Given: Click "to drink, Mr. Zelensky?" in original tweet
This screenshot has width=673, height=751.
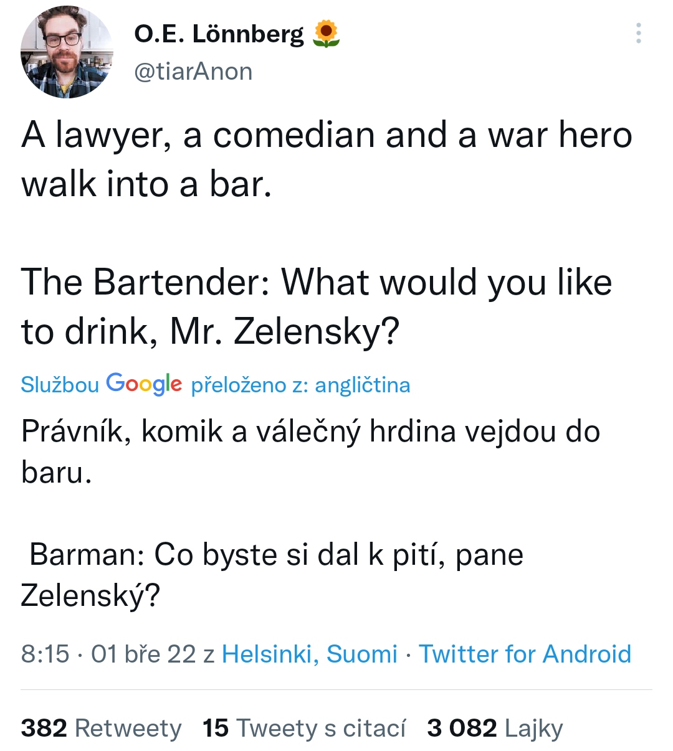Looking at the screenshot, I should (x=210, y=331).
